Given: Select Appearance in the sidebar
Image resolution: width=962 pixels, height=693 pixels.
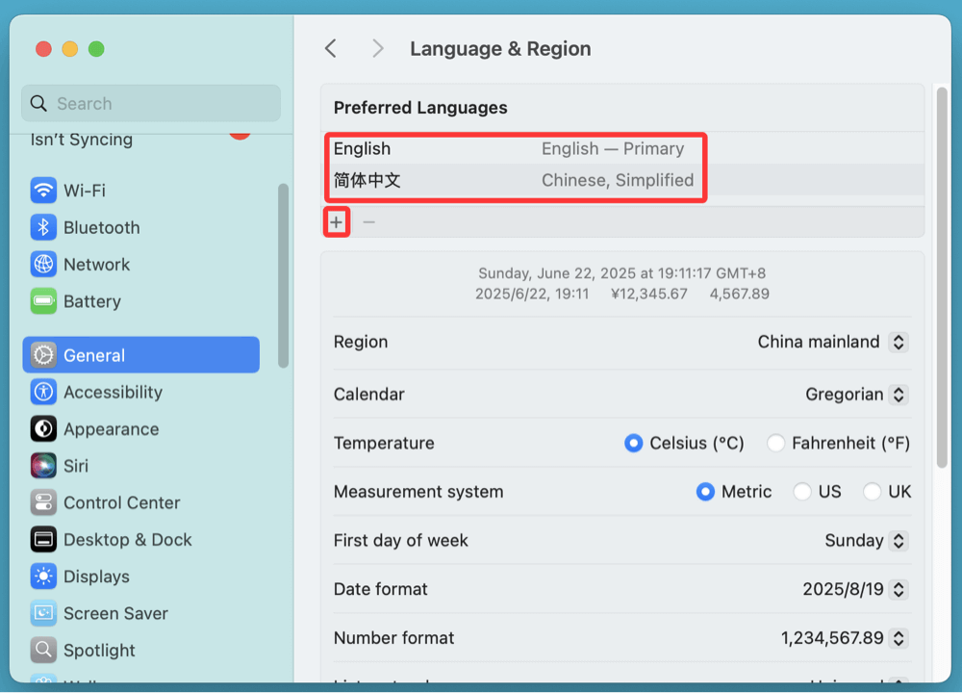Looking at the screenshot, I should [x=111, y=429].
